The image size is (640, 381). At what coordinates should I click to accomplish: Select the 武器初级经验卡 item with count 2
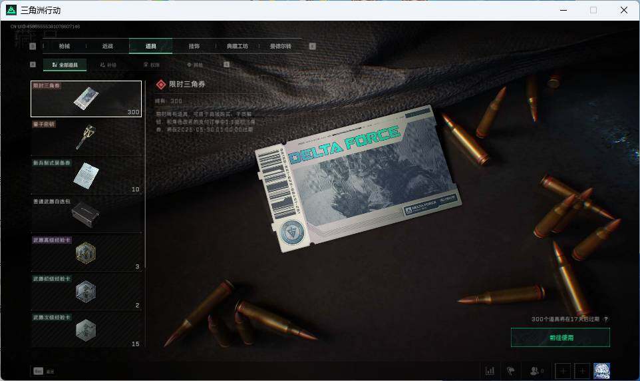pyautogui.click(x=86, y=292)
